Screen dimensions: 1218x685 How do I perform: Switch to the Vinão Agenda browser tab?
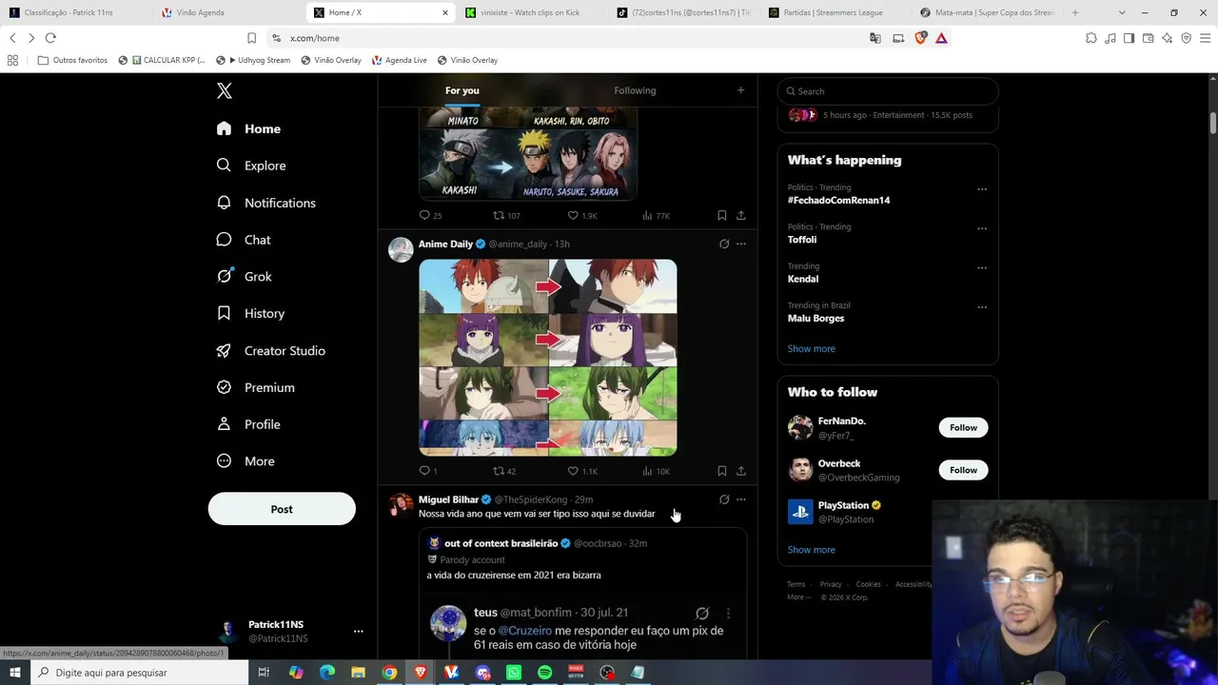coord(229,12)
